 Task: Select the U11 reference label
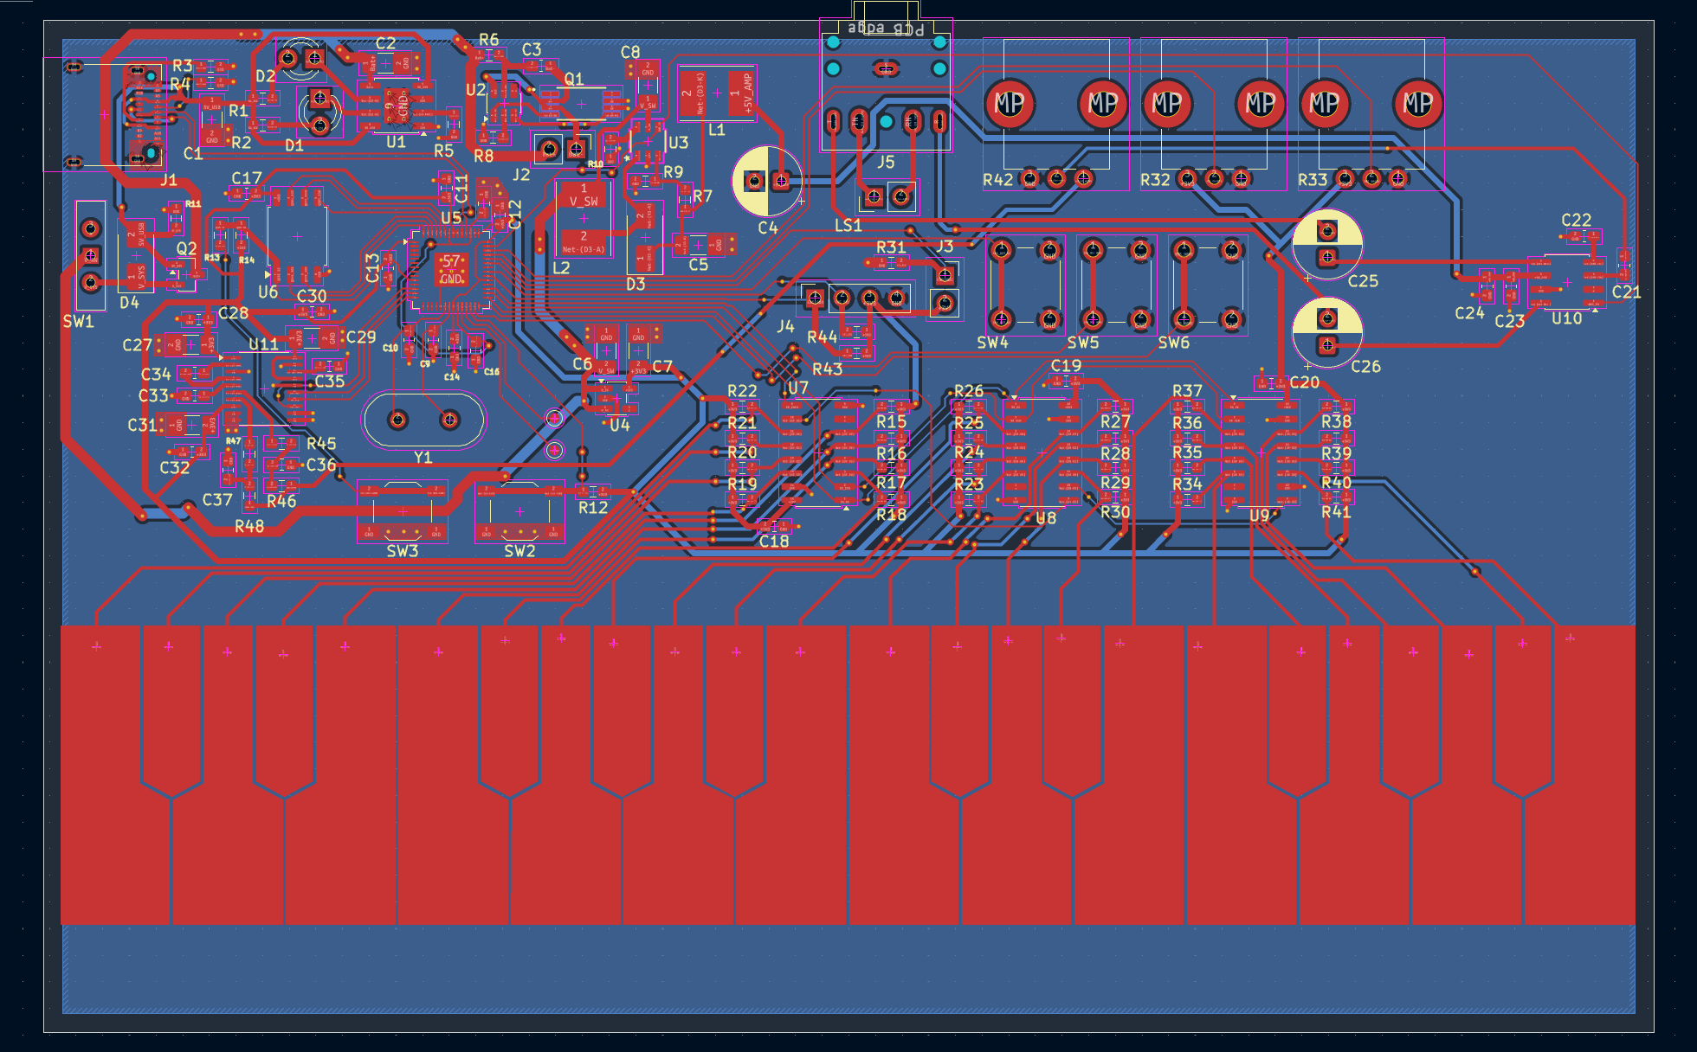(264, 344)
